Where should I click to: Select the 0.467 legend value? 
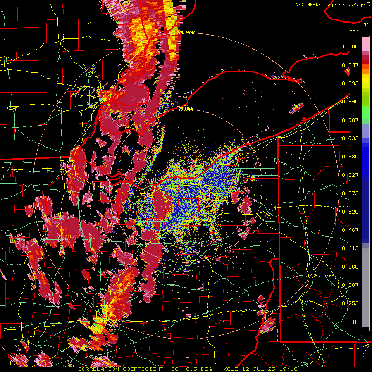click(x=350, y=230)
